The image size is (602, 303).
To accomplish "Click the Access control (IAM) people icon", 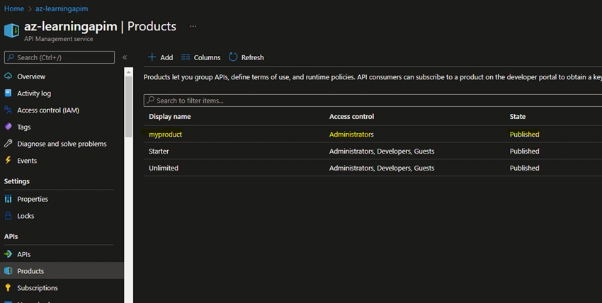I will 8,110.
